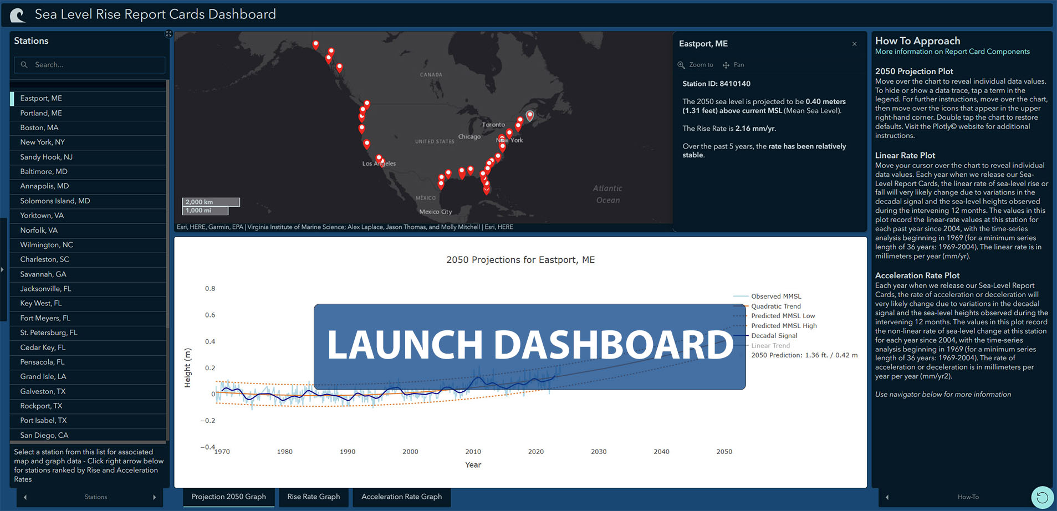Open More information on Report Card Components
This screenshot has width=1057, height=511.
[x=952, y=51]
